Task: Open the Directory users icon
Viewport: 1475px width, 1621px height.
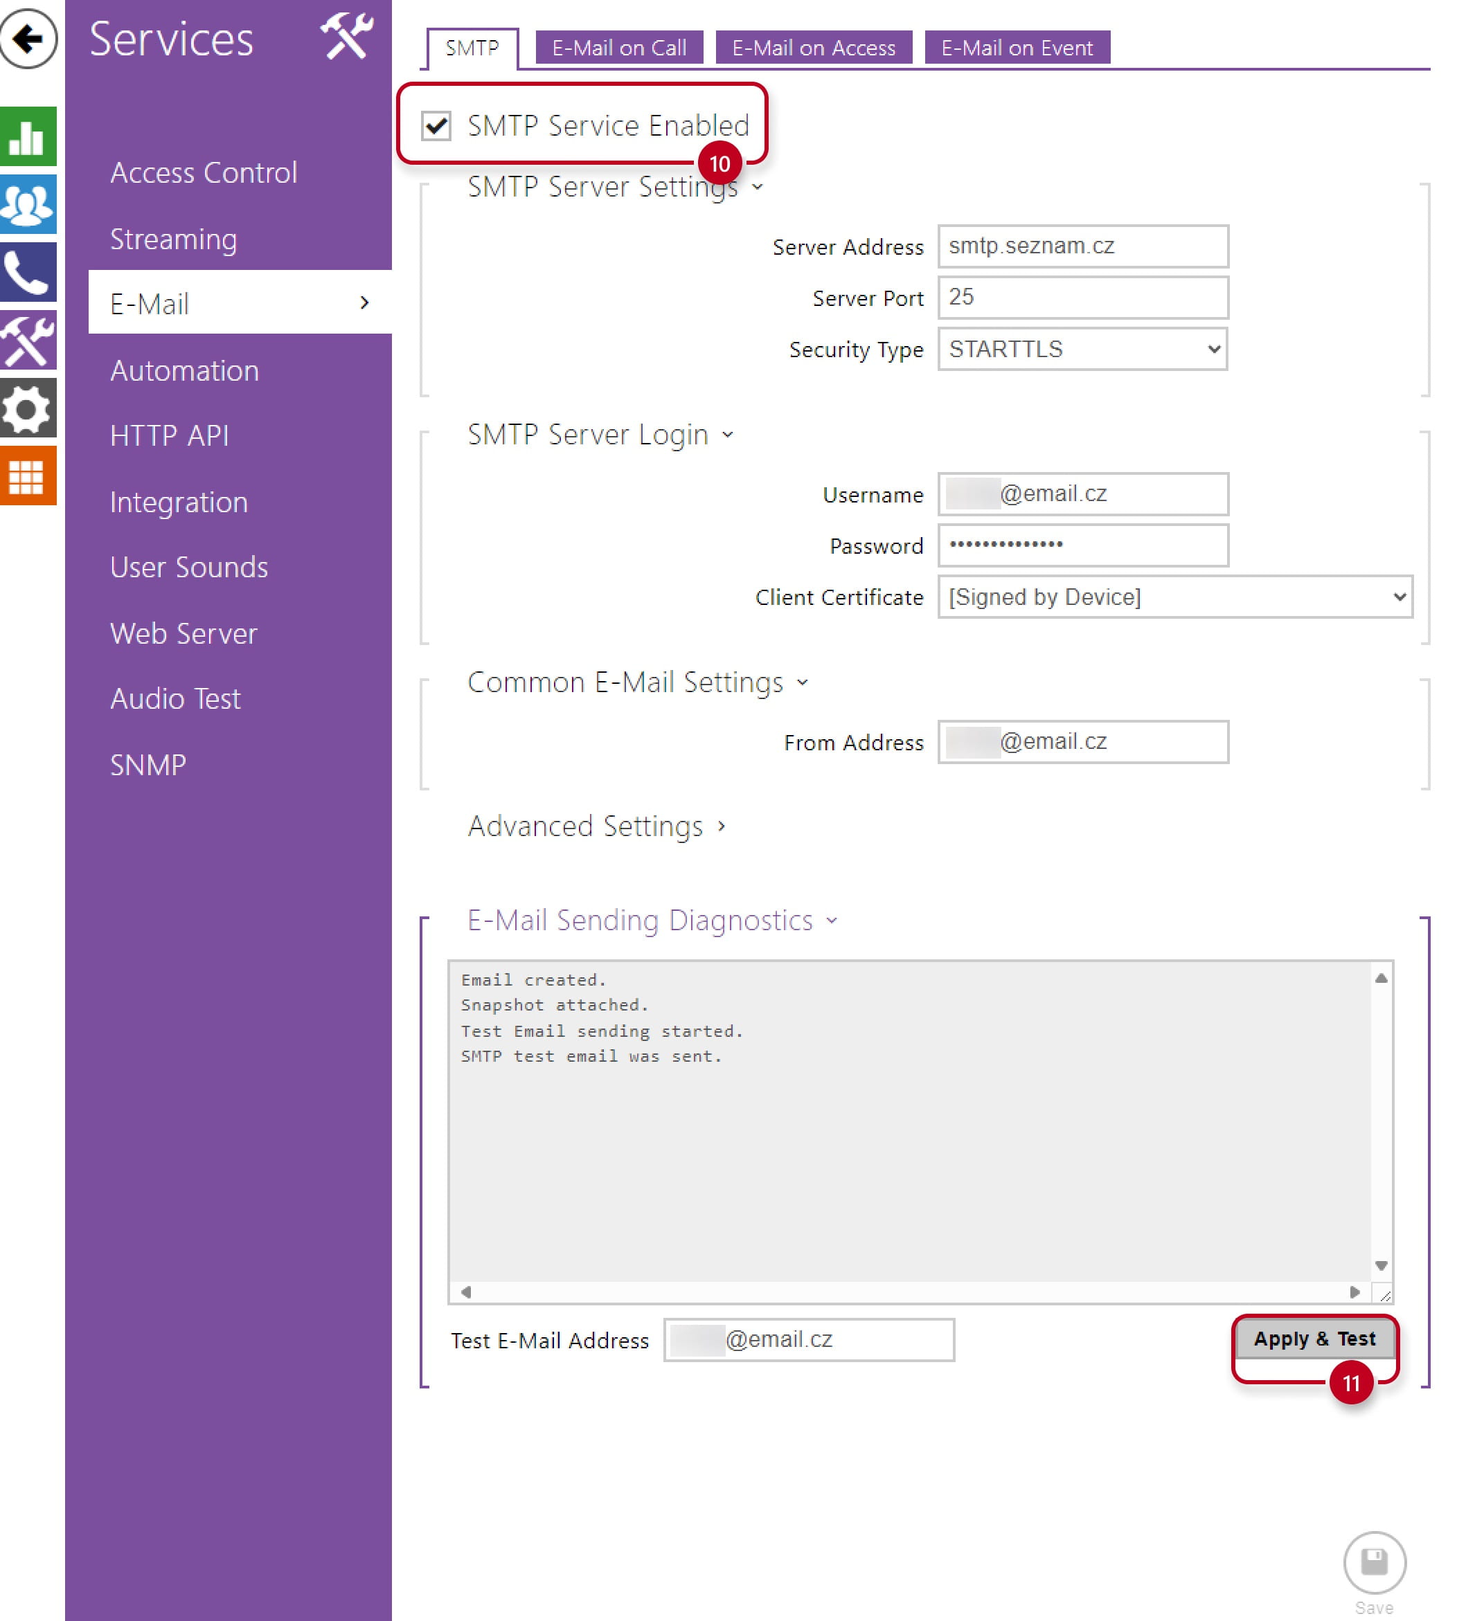Action: [28, 204]
